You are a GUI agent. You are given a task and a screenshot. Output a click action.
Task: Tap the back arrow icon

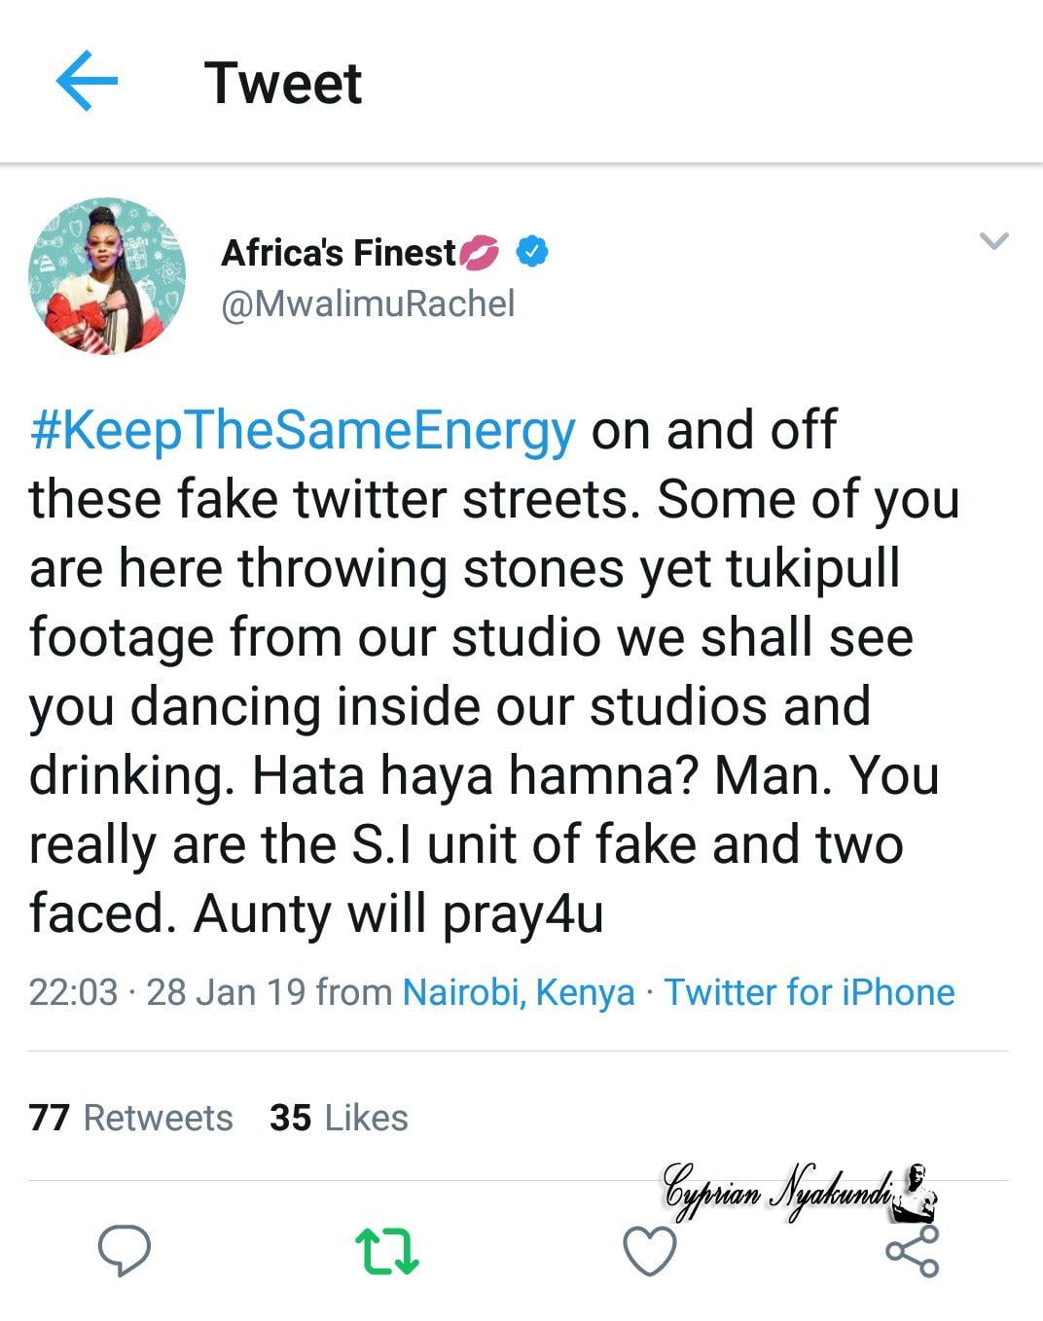point(87,82)
